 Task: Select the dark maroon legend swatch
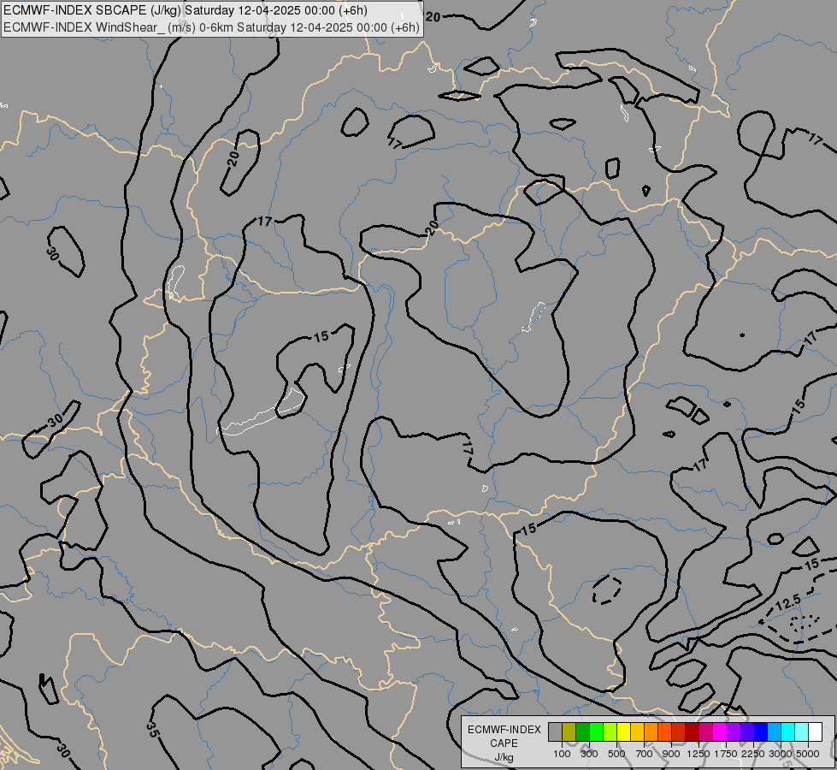(693, 731)
